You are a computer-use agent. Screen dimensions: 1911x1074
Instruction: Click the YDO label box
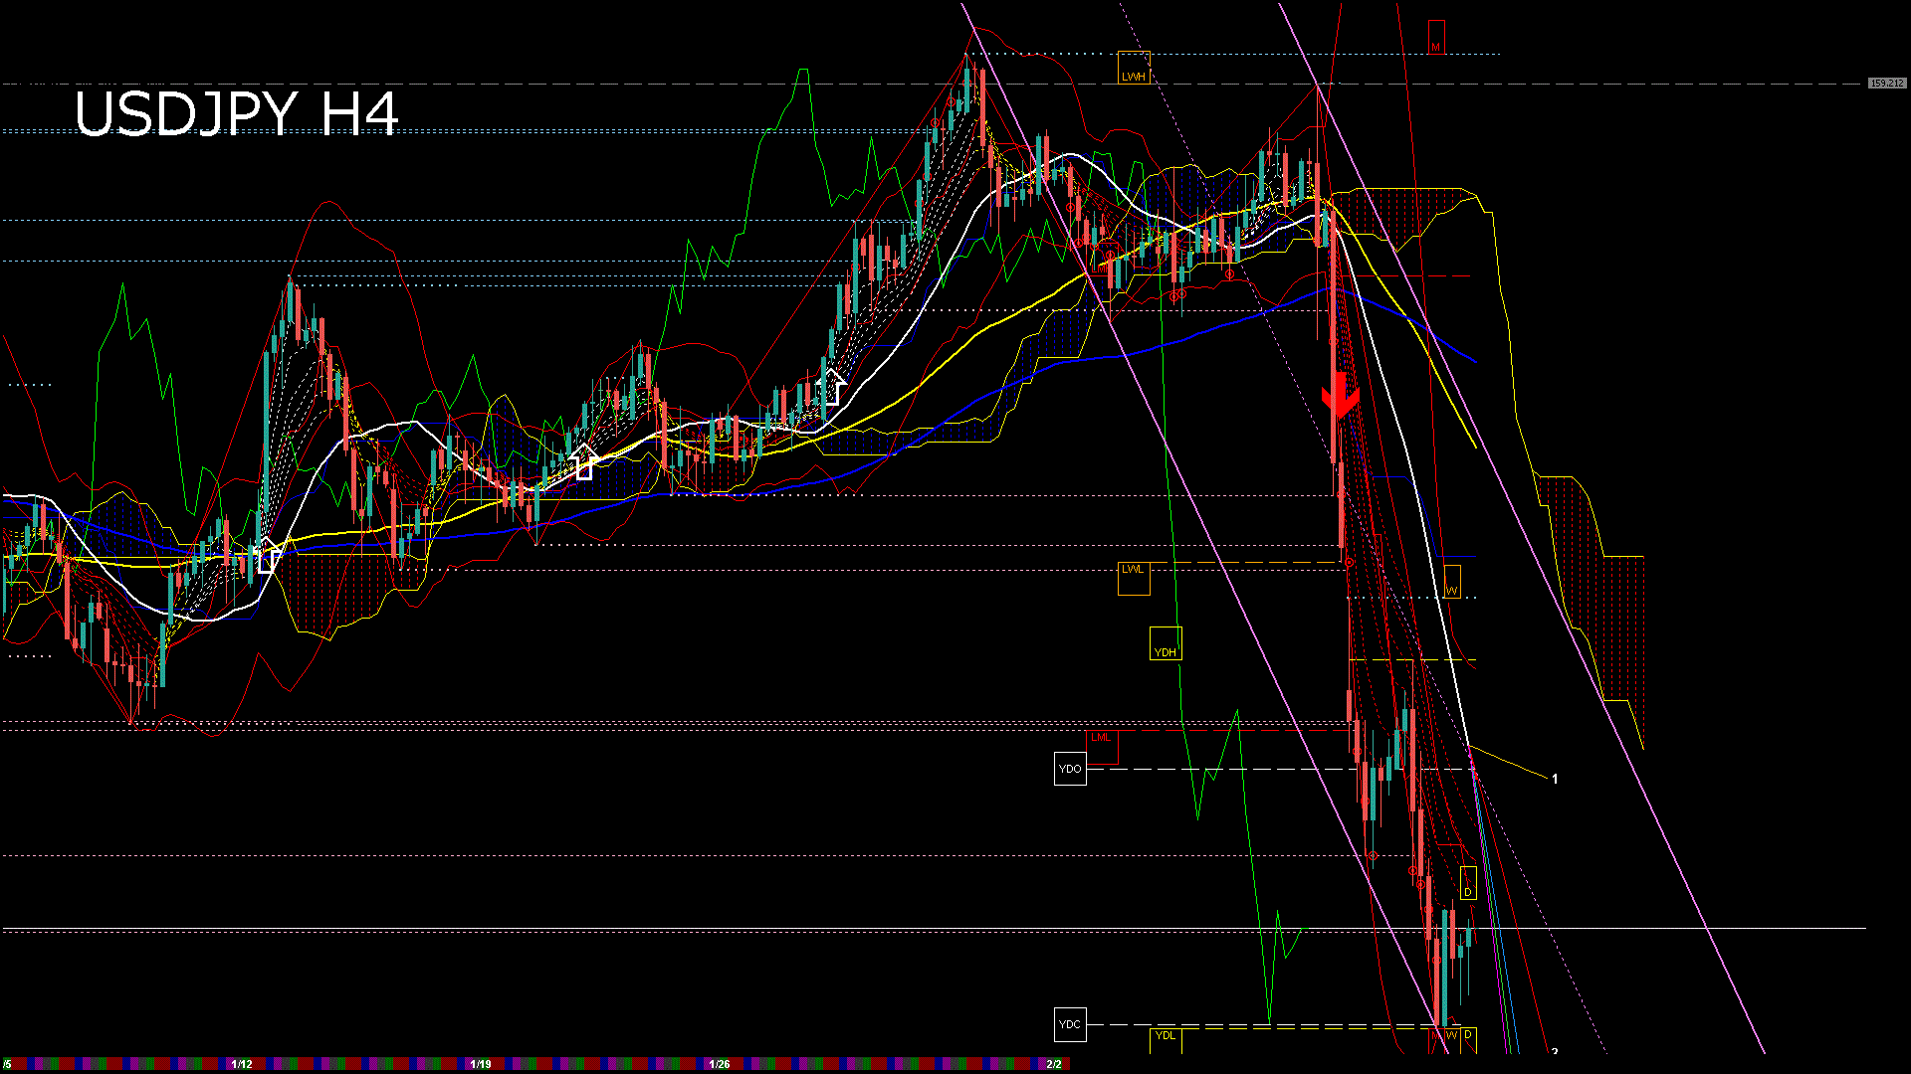point(1070,768)
